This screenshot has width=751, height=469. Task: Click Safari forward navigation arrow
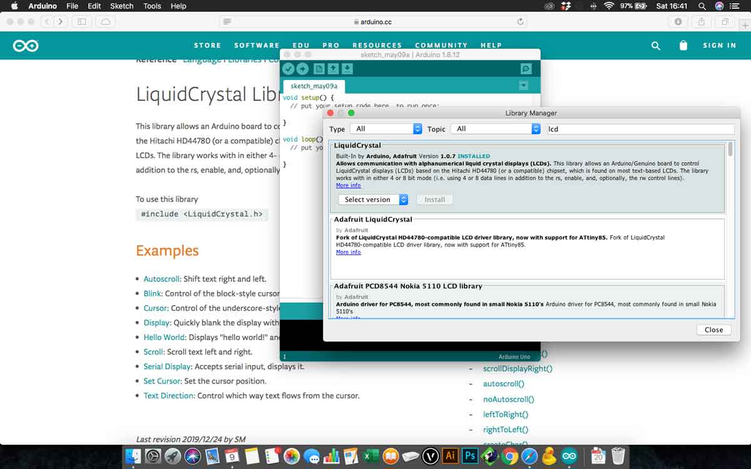61,21
